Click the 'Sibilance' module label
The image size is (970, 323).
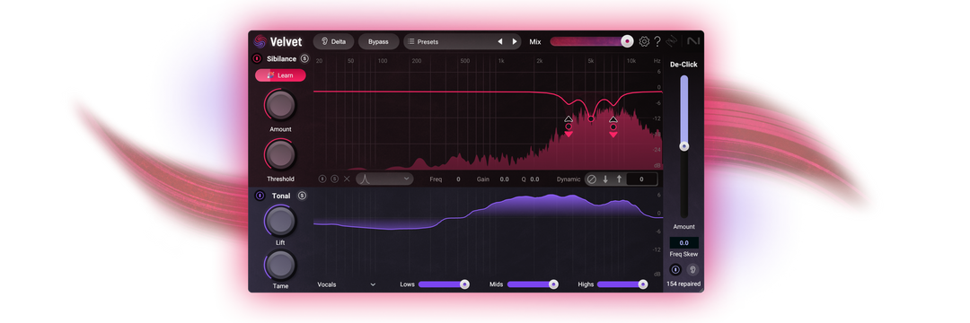[281, 59]
